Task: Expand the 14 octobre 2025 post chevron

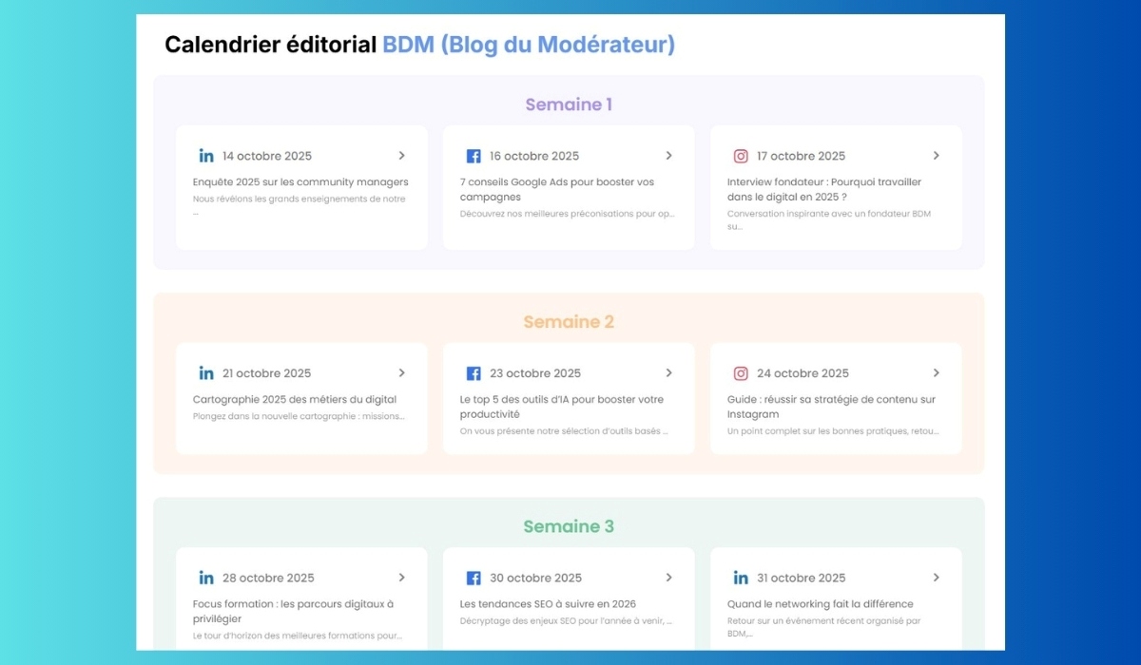Action: pyautogui.click(x=402, y=156)
